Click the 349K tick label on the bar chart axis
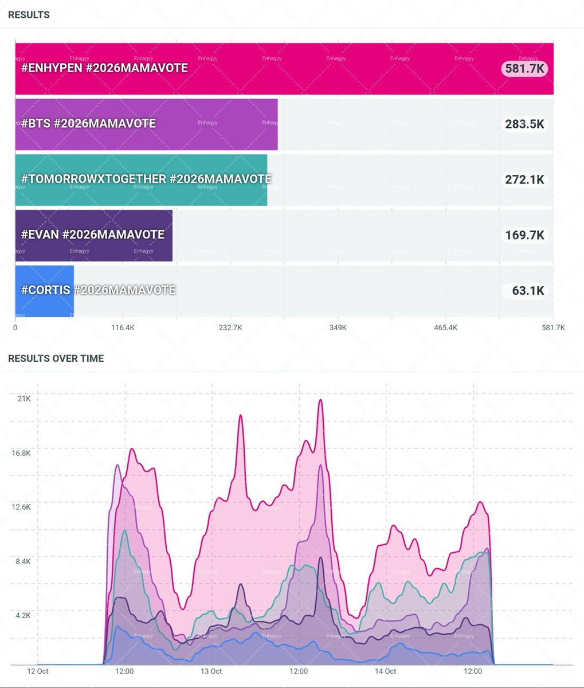This screenshot has height=688, width=584. [338, 328]
